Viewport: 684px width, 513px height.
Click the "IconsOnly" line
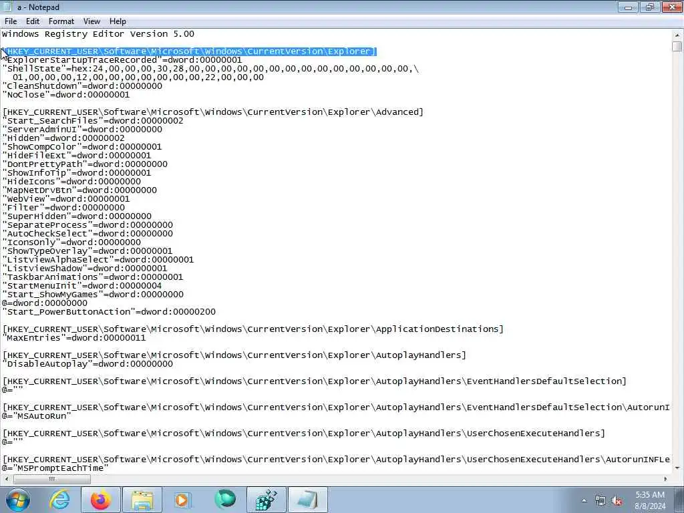pos(71,242)
